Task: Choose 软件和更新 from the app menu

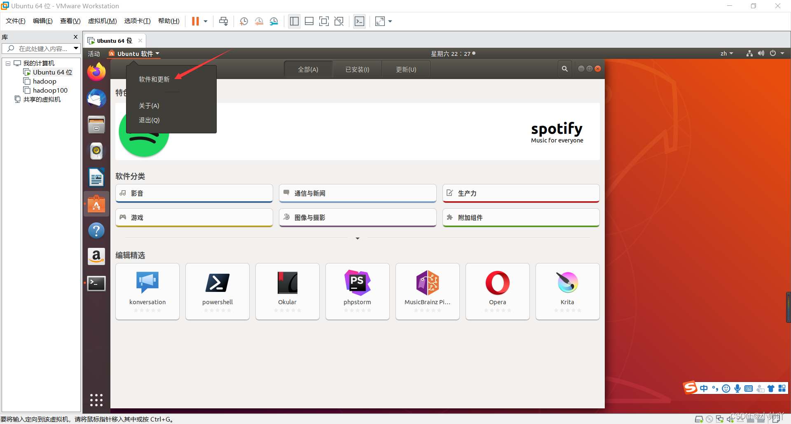Action: click(154, 79)
